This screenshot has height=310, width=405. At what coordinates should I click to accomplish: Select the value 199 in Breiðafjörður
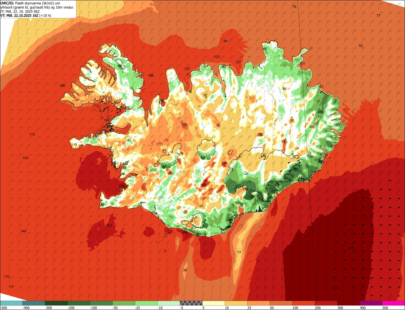point(106,120)
